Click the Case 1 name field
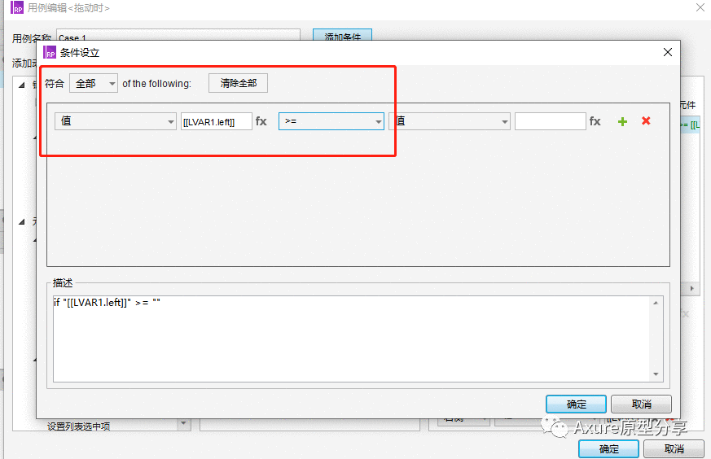The width and height of the screenshot is (711, 459). pos(178,35)
